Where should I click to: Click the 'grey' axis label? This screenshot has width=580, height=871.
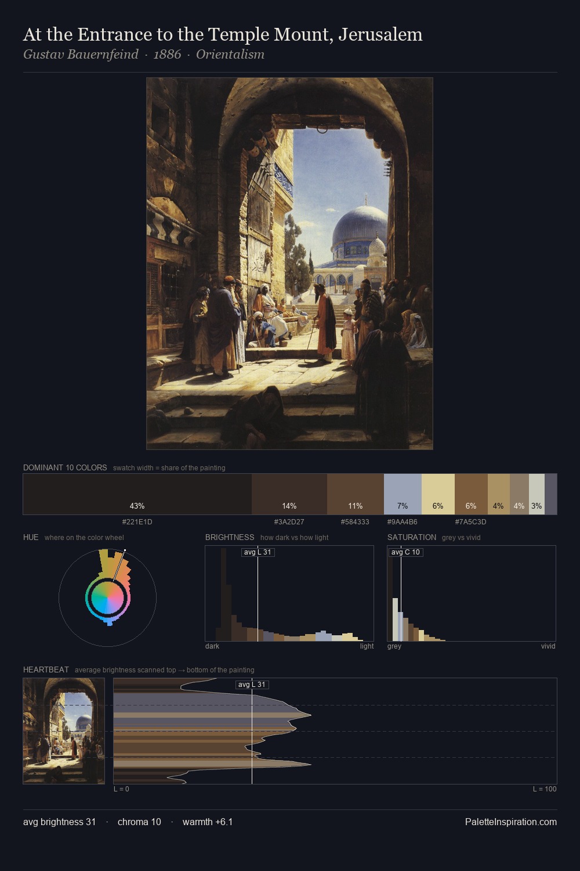tap(394, 646)
